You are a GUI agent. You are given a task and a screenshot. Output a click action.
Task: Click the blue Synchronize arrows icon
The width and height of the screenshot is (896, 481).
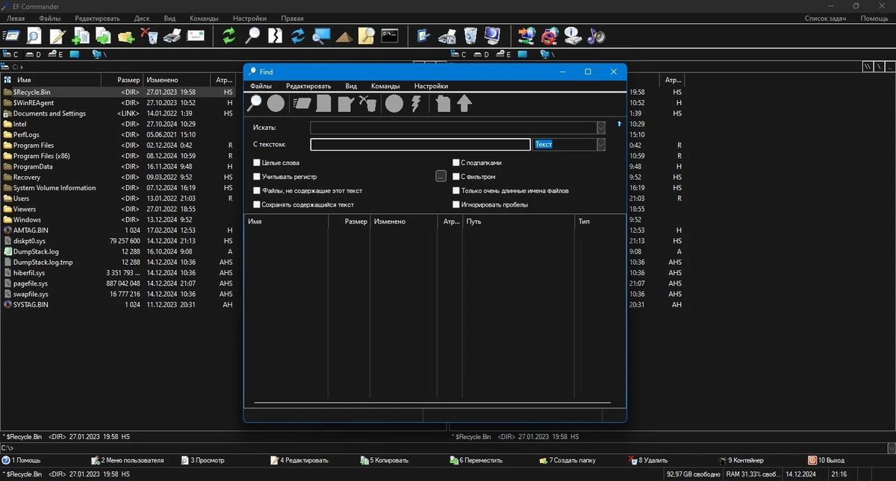[x=298, y=35]
